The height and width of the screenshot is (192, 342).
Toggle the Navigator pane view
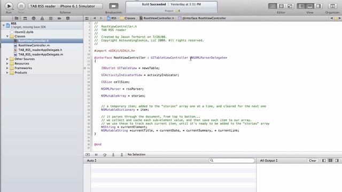[x=301, y=6]
